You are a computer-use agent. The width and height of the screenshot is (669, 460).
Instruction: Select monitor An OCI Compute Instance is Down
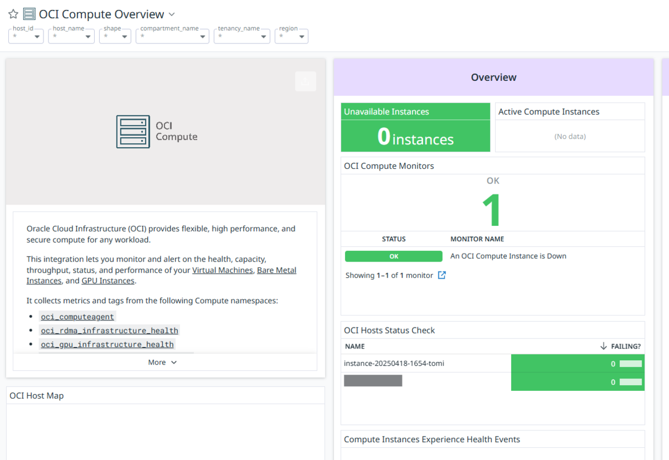(508, 256)
